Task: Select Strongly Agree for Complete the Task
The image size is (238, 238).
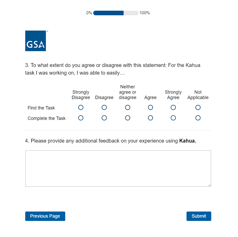Action: [173, 118]
